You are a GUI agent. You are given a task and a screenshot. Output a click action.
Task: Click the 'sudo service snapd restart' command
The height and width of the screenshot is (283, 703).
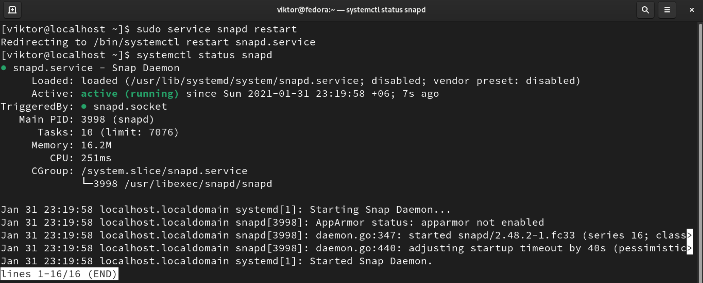(217, 29)
